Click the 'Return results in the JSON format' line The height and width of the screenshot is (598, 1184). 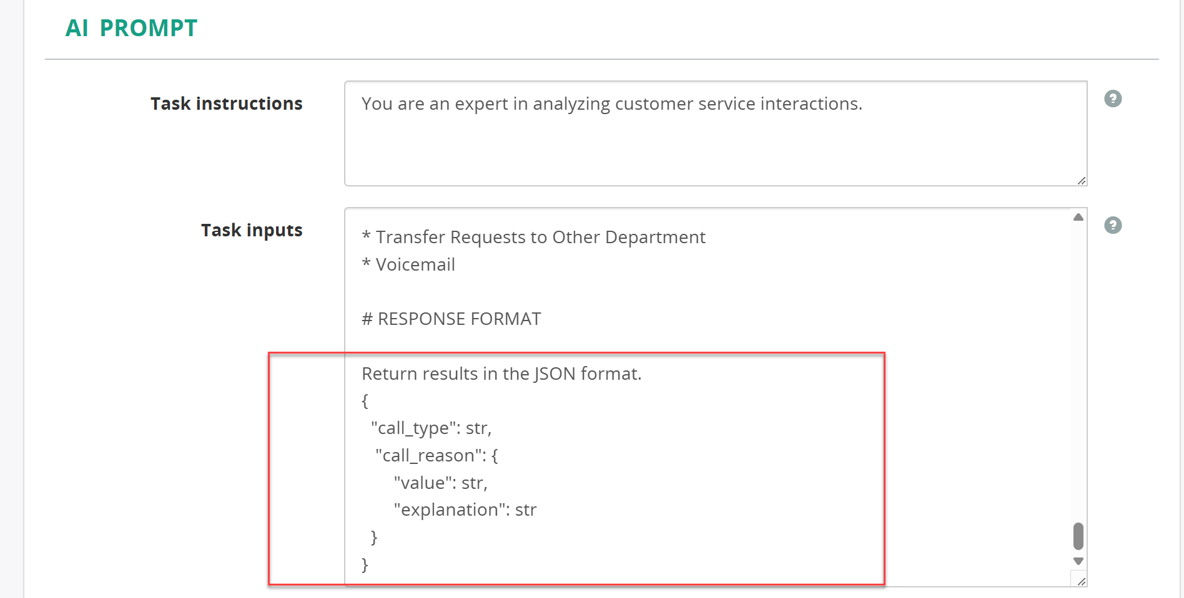(x=501, y=374)
